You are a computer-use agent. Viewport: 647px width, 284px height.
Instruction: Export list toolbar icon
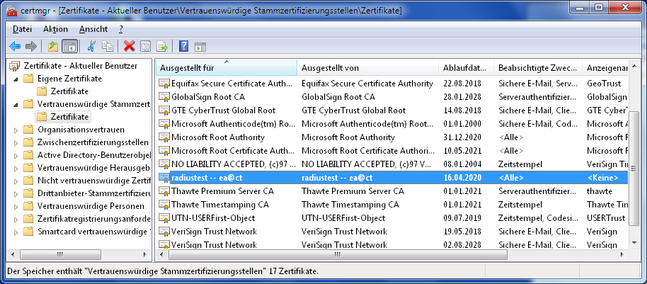pos(162,46)
